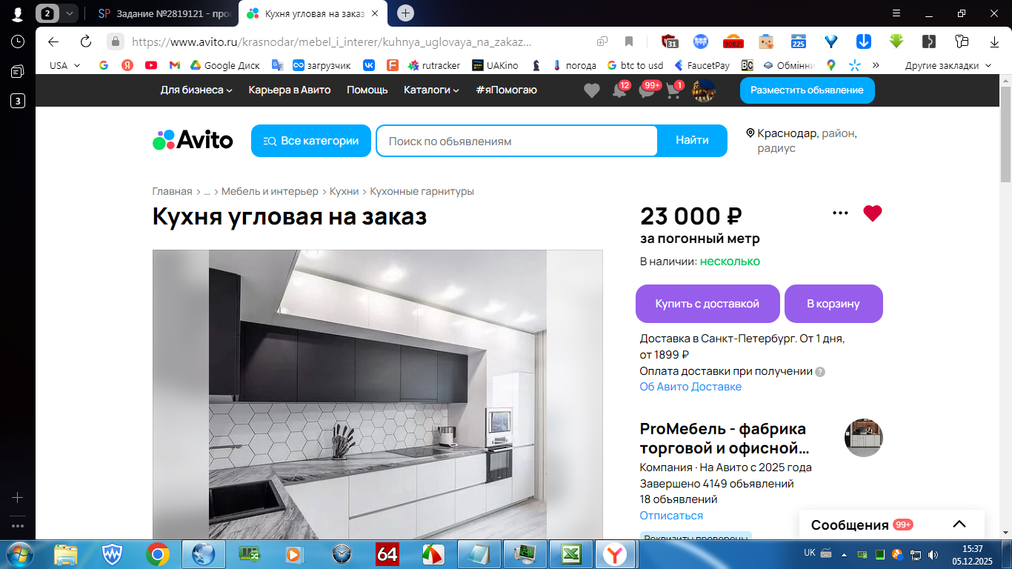Viewport: 1012px width, 569px height.
Task: Click the ProМебель seller avatar
Action: pyautogui.click(x=864, y=438)
